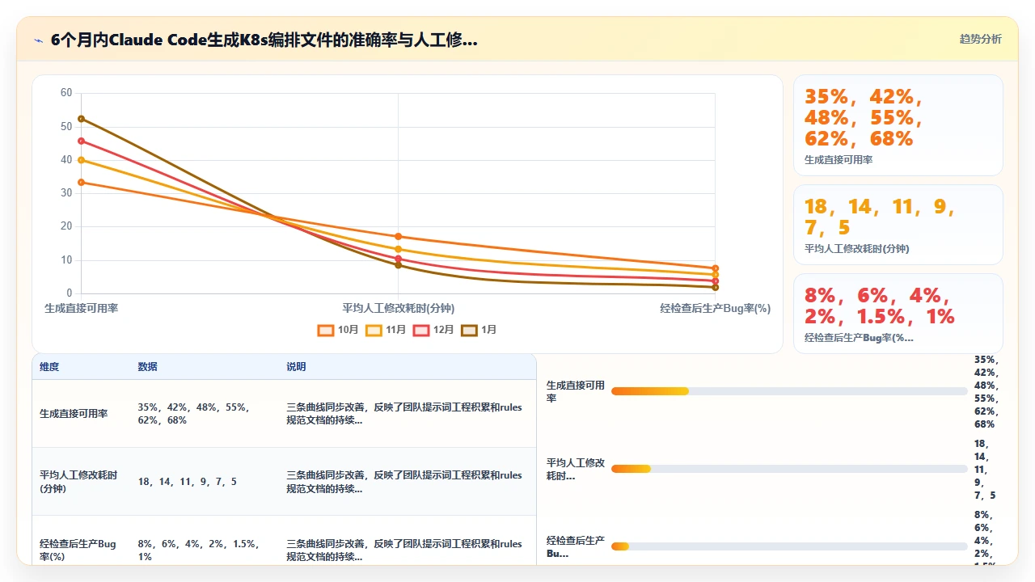This screenshot has width=1035, height=582.
Task: Open the 说明 text in the 经检查后生产Bug率 row
Action: click(404, 550)
